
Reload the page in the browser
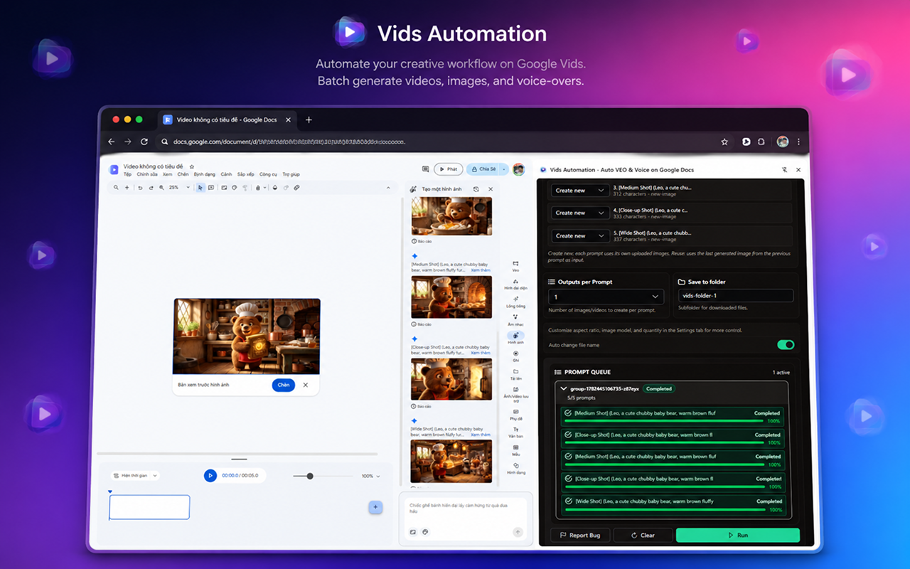144,142
